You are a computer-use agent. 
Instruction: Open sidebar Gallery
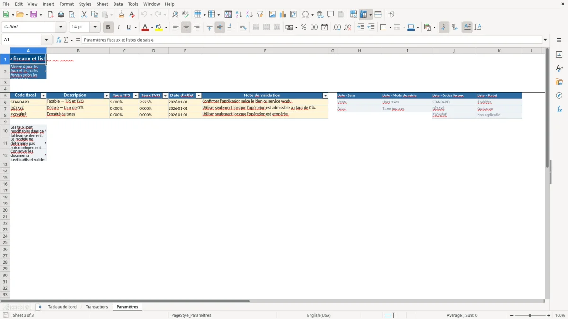tap(559, 82)
